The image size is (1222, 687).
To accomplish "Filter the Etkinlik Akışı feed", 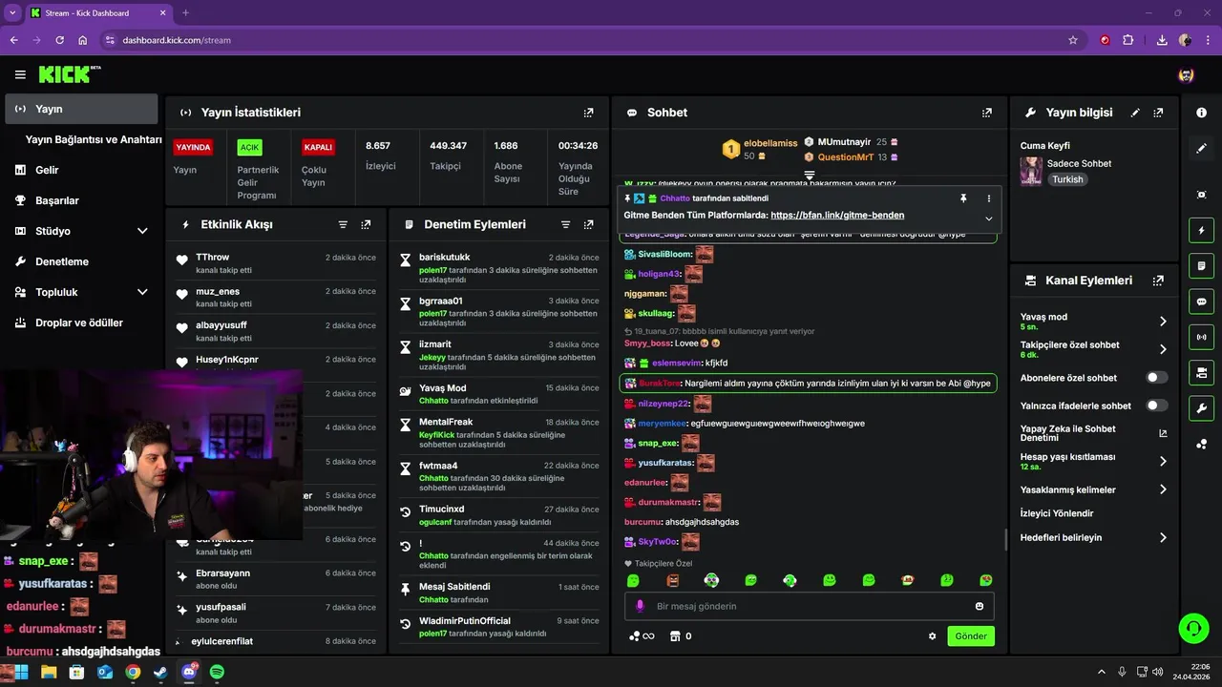I will tap(343, 224).
